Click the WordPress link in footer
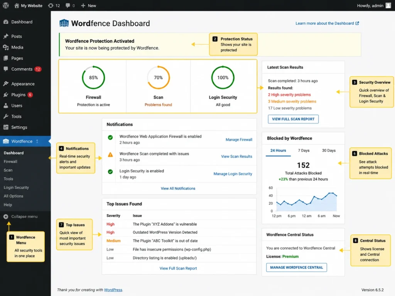Viewport: 395px width, 296px height. (113, 290)
